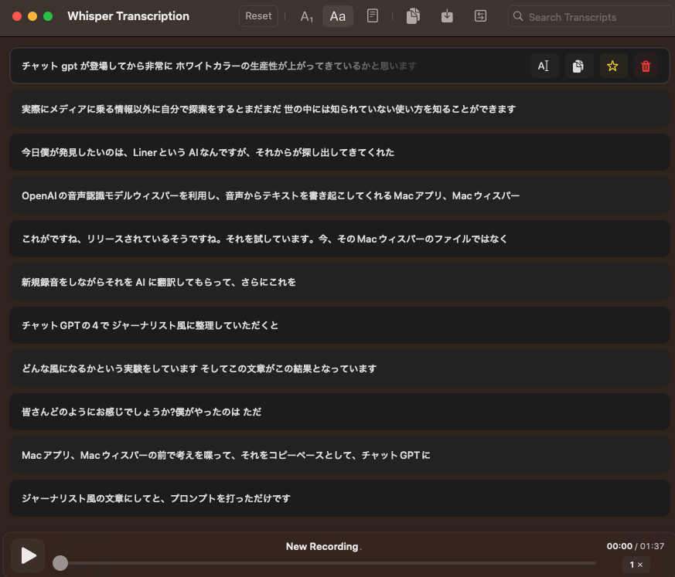Toggle the Aa text style button

tap(338, 16)
